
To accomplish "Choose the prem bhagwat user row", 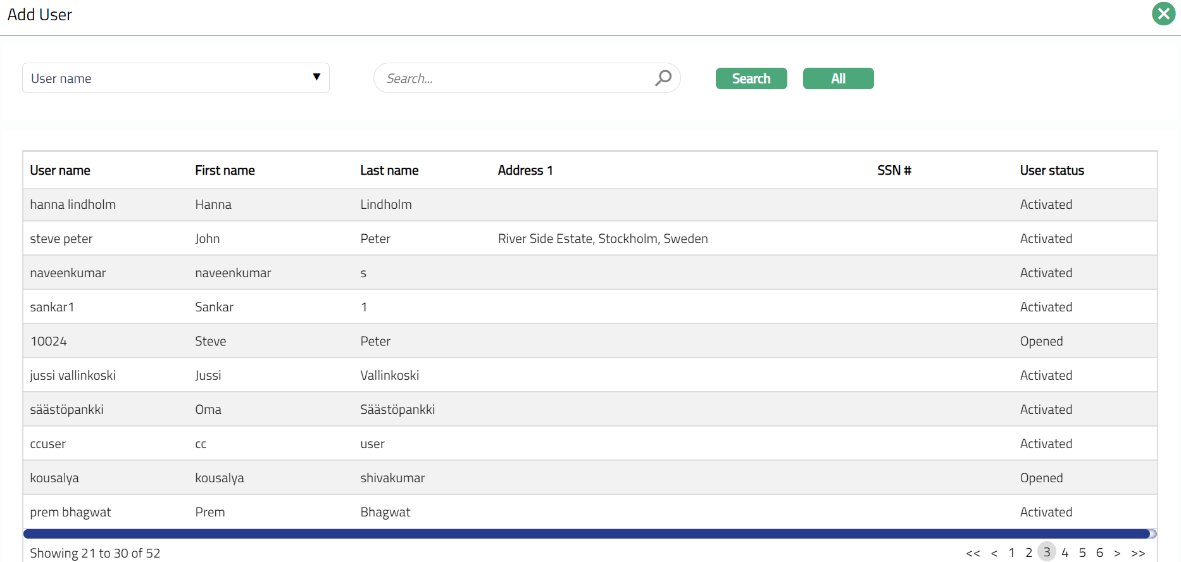I will [70, 512].
